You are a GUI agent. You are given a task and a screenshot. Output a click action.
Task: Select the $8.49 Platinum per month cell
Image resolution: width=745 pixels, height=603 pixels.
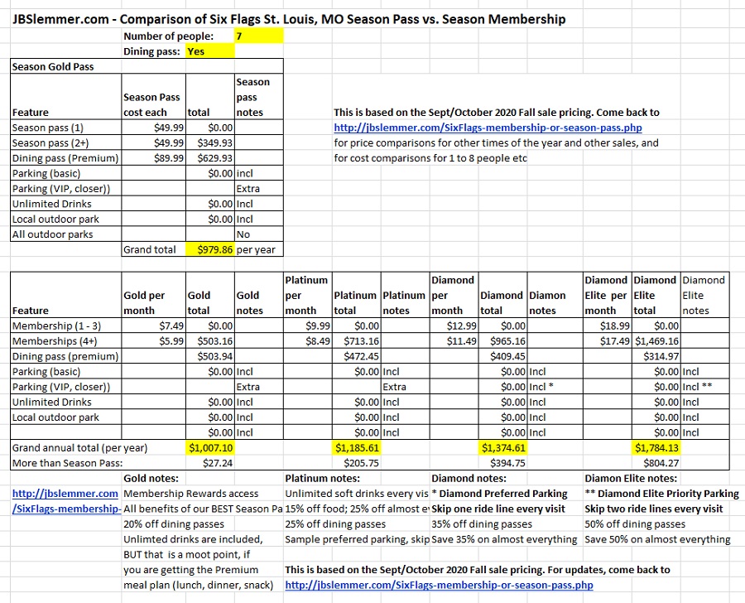[x=307, y=341]
